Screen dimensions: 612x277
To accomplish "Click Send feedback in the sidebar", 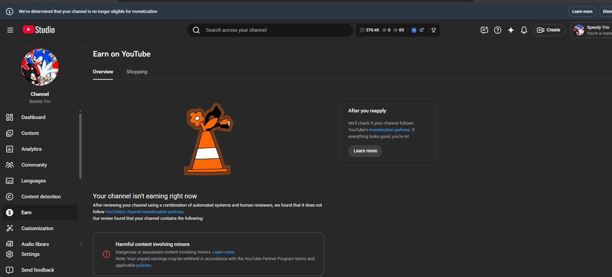I will pyautogui.click(x=40, y=270).
